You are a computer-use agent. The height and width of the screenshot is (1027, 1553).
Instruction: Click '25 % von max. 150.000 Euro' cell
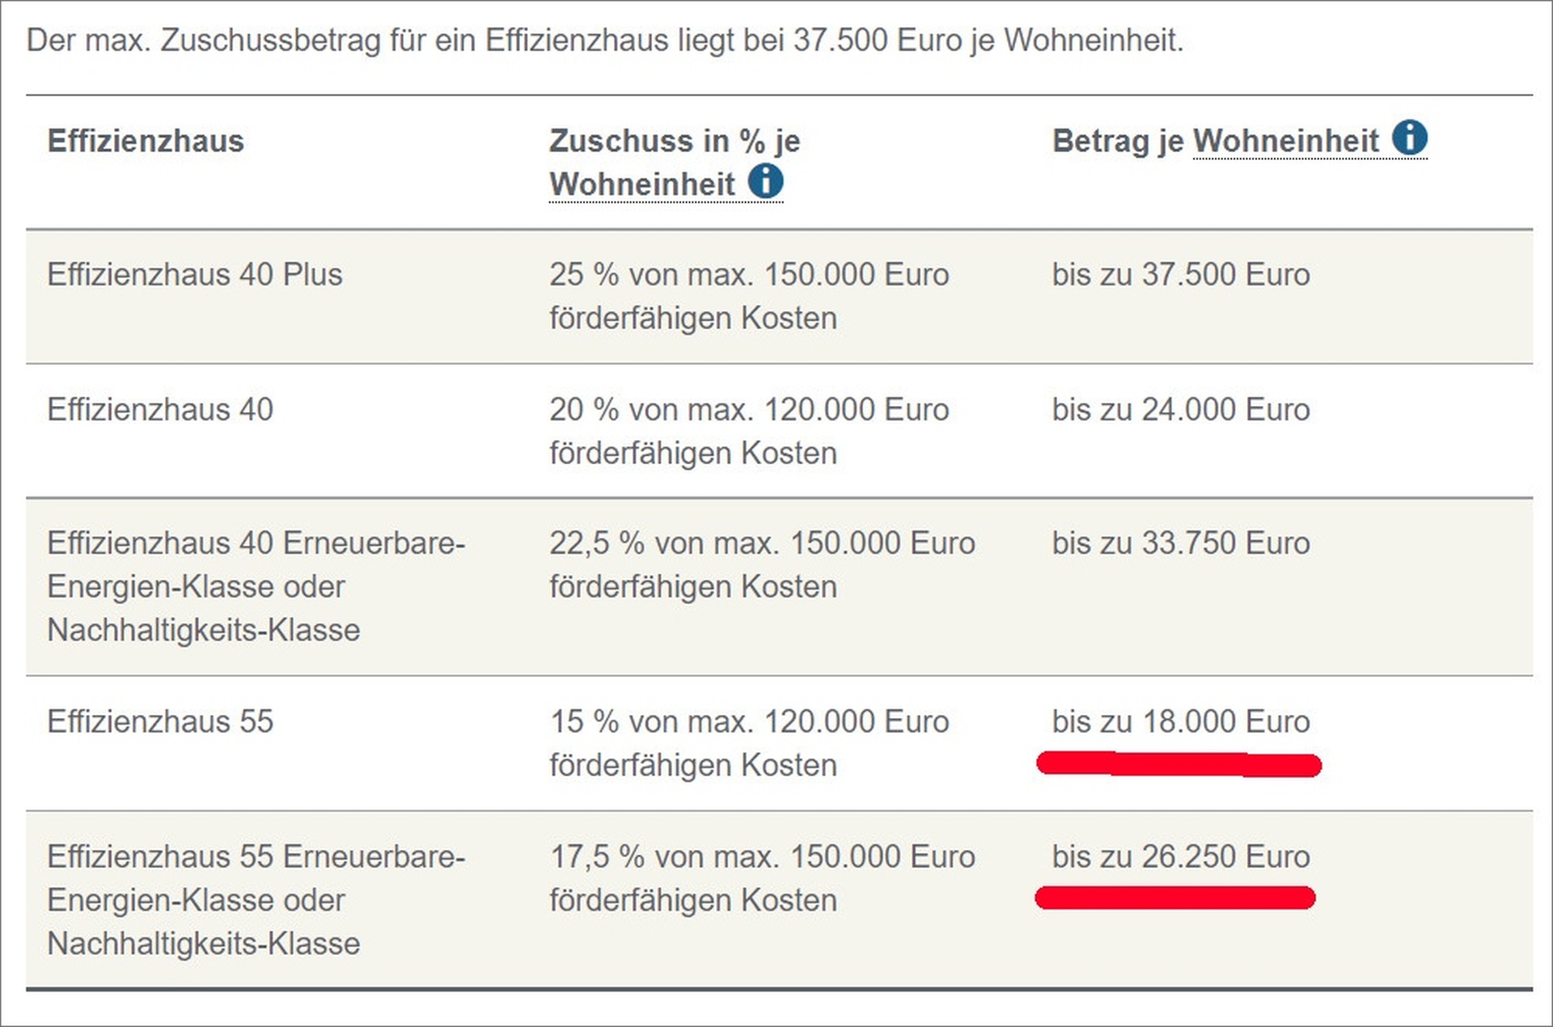pyautogui.click(x=749, y=296)
